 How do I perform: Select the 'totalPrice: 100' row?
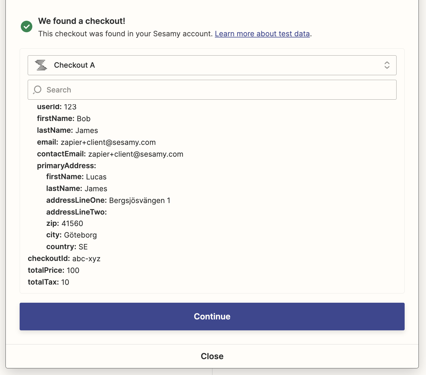point(53,270)
